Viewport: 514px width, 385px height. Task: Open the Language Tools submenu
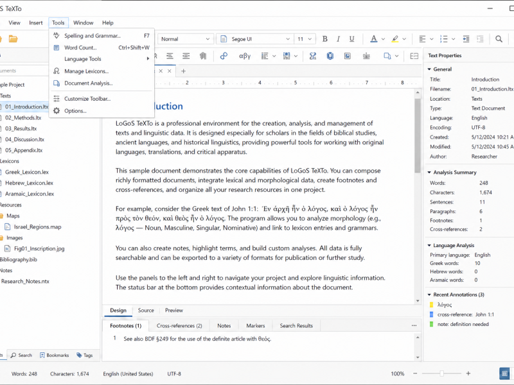coord(102,59)
